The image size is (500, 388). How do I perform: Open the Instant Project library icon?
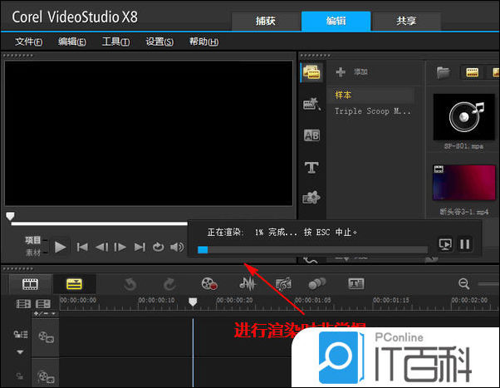[311, 104]
